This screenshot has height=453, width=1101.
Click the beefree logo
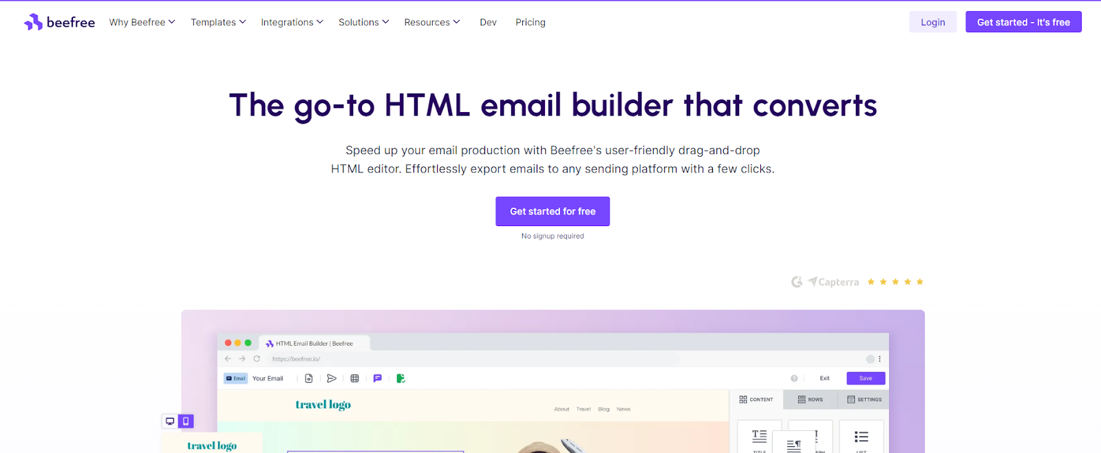59,22
